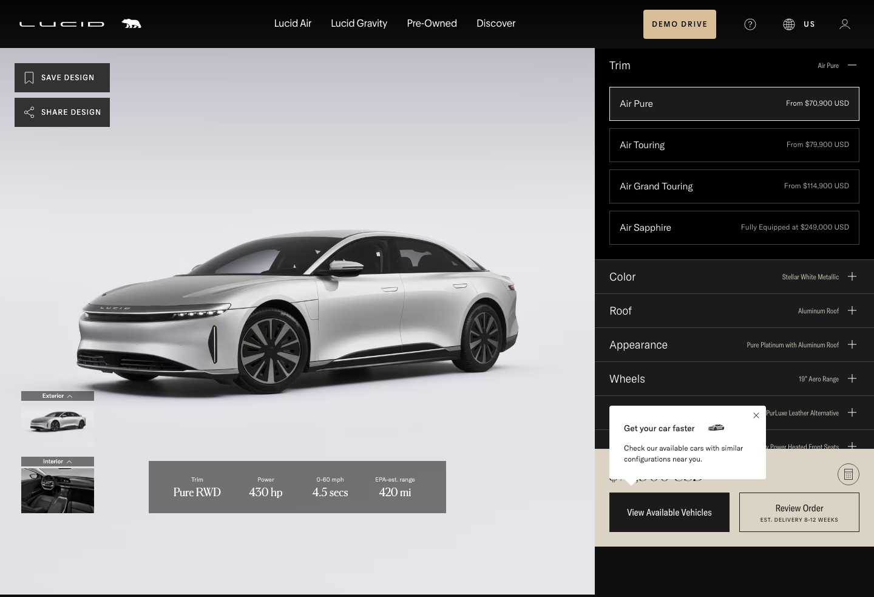
Task: Expand the Power Heated Front Seats section
Action: pyautogui.click(x=852, y=445)
